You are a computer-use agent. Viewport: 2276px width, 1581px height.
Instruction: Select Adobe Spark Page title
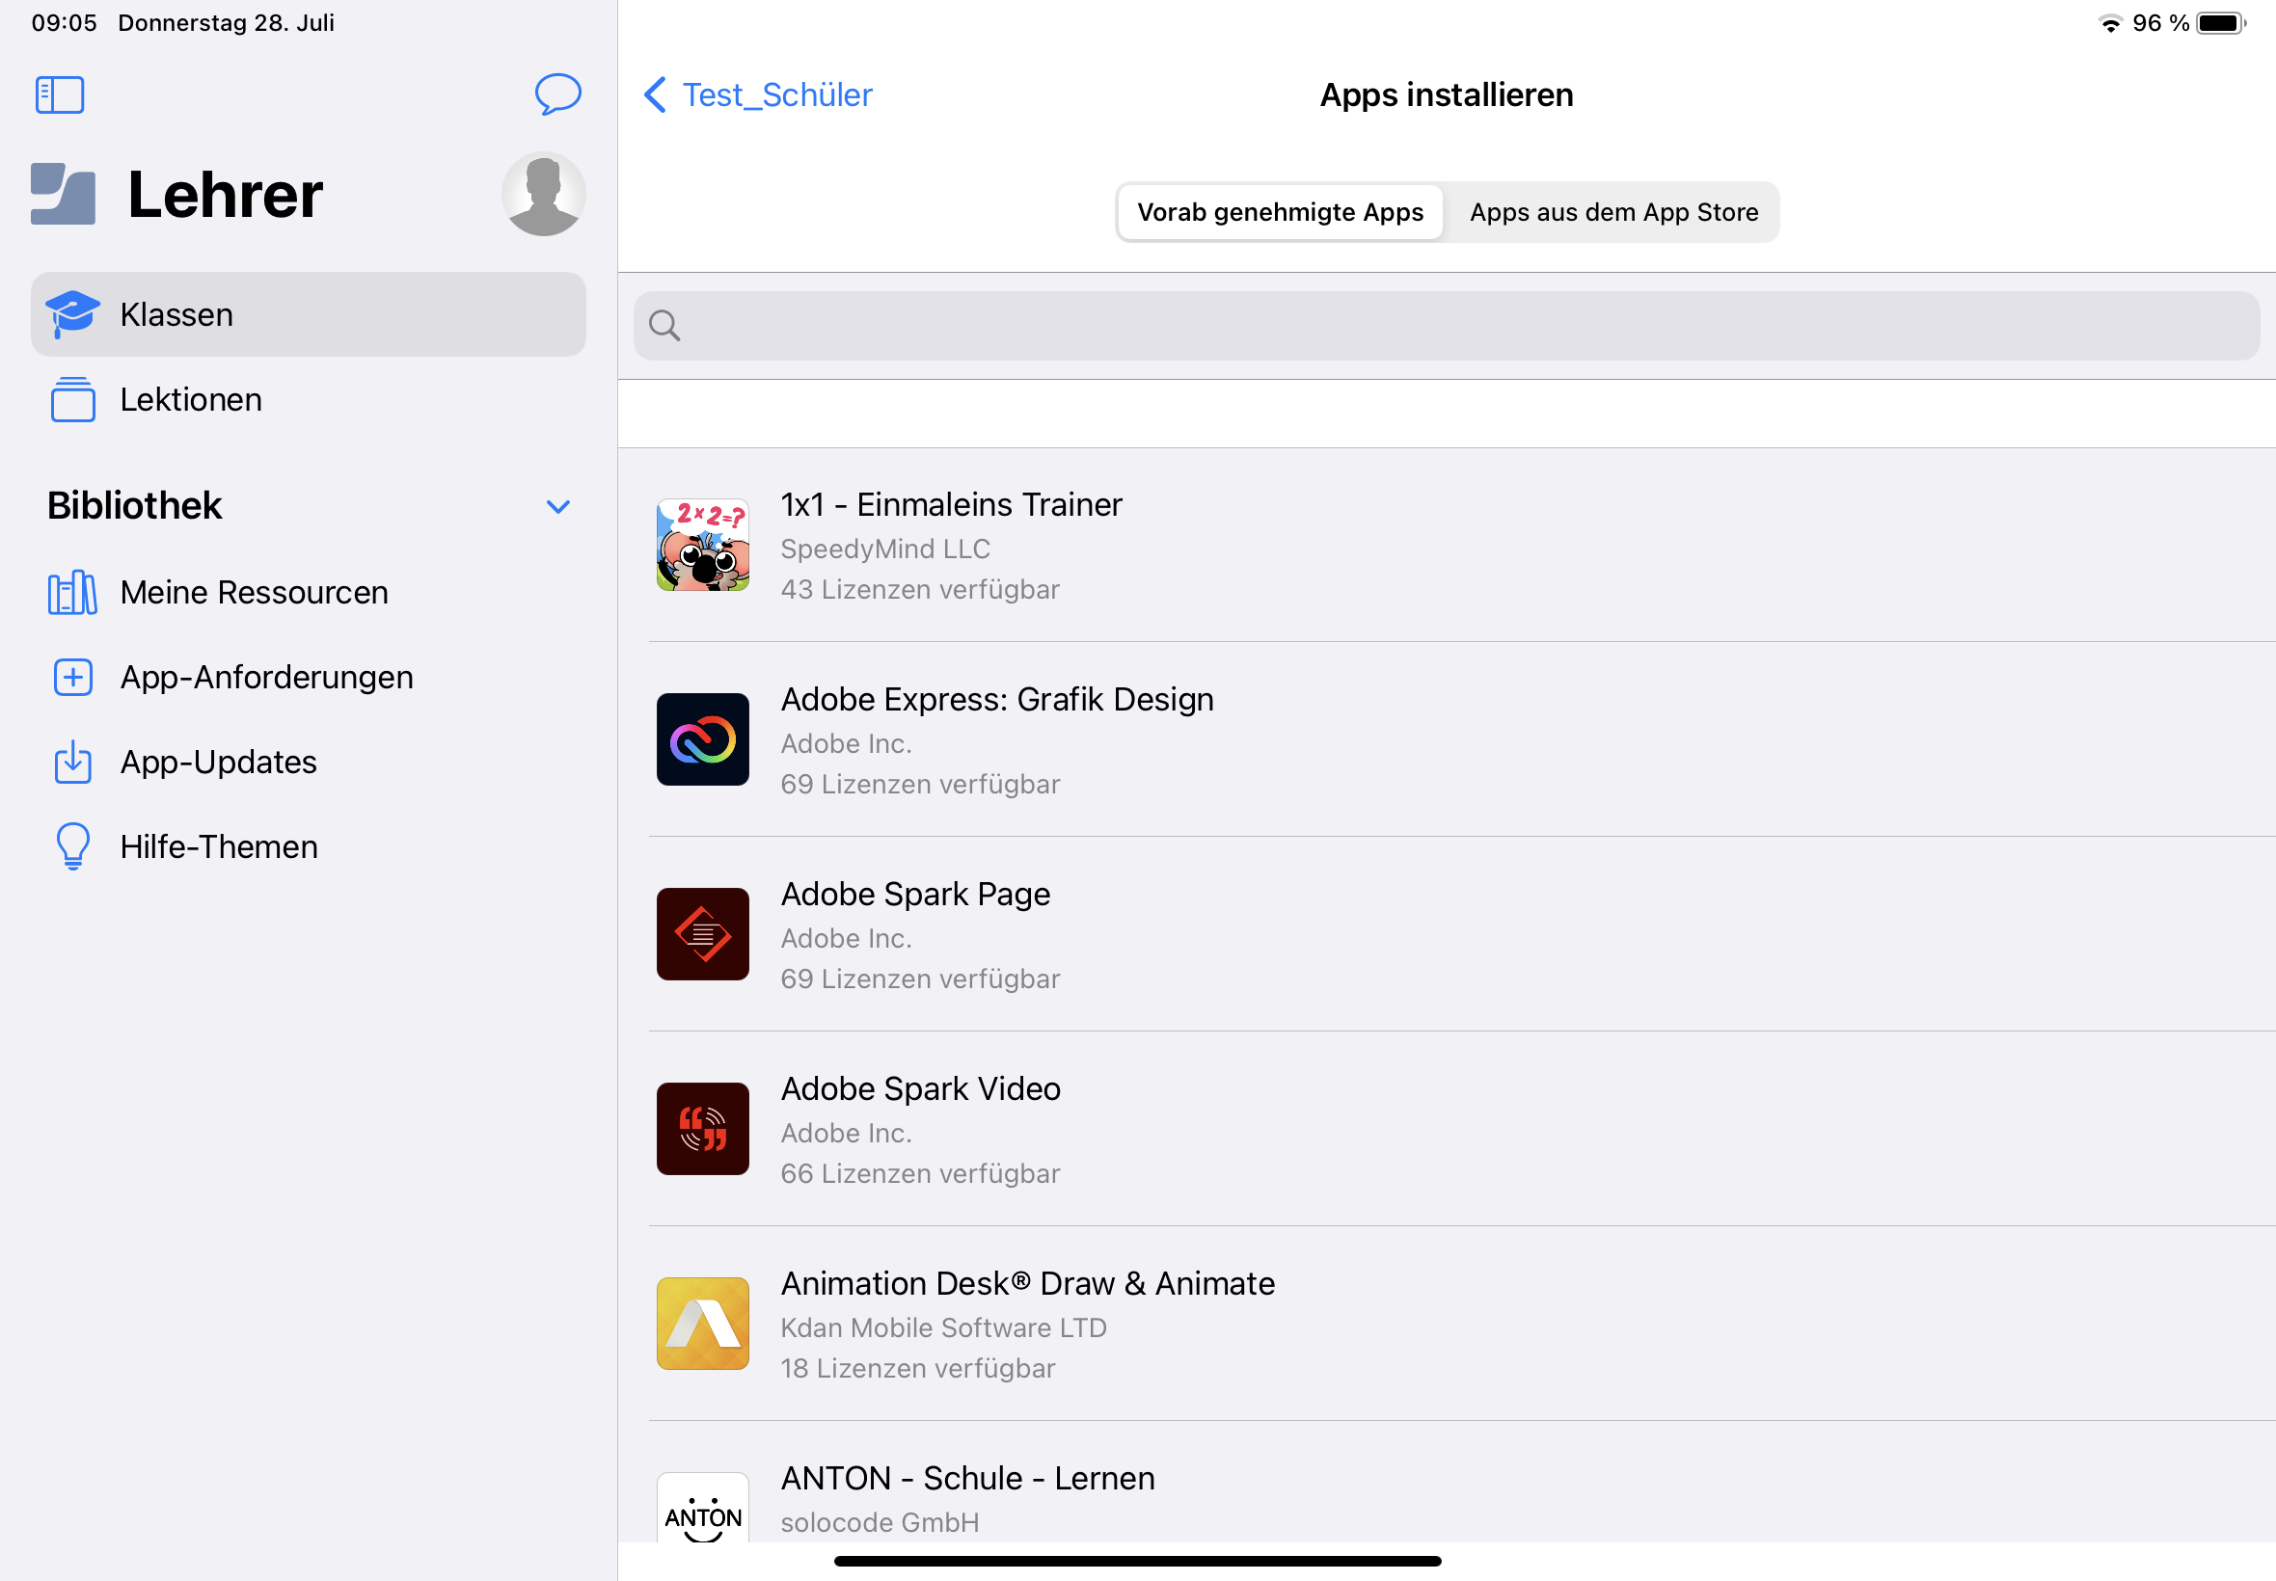[915, 894]
